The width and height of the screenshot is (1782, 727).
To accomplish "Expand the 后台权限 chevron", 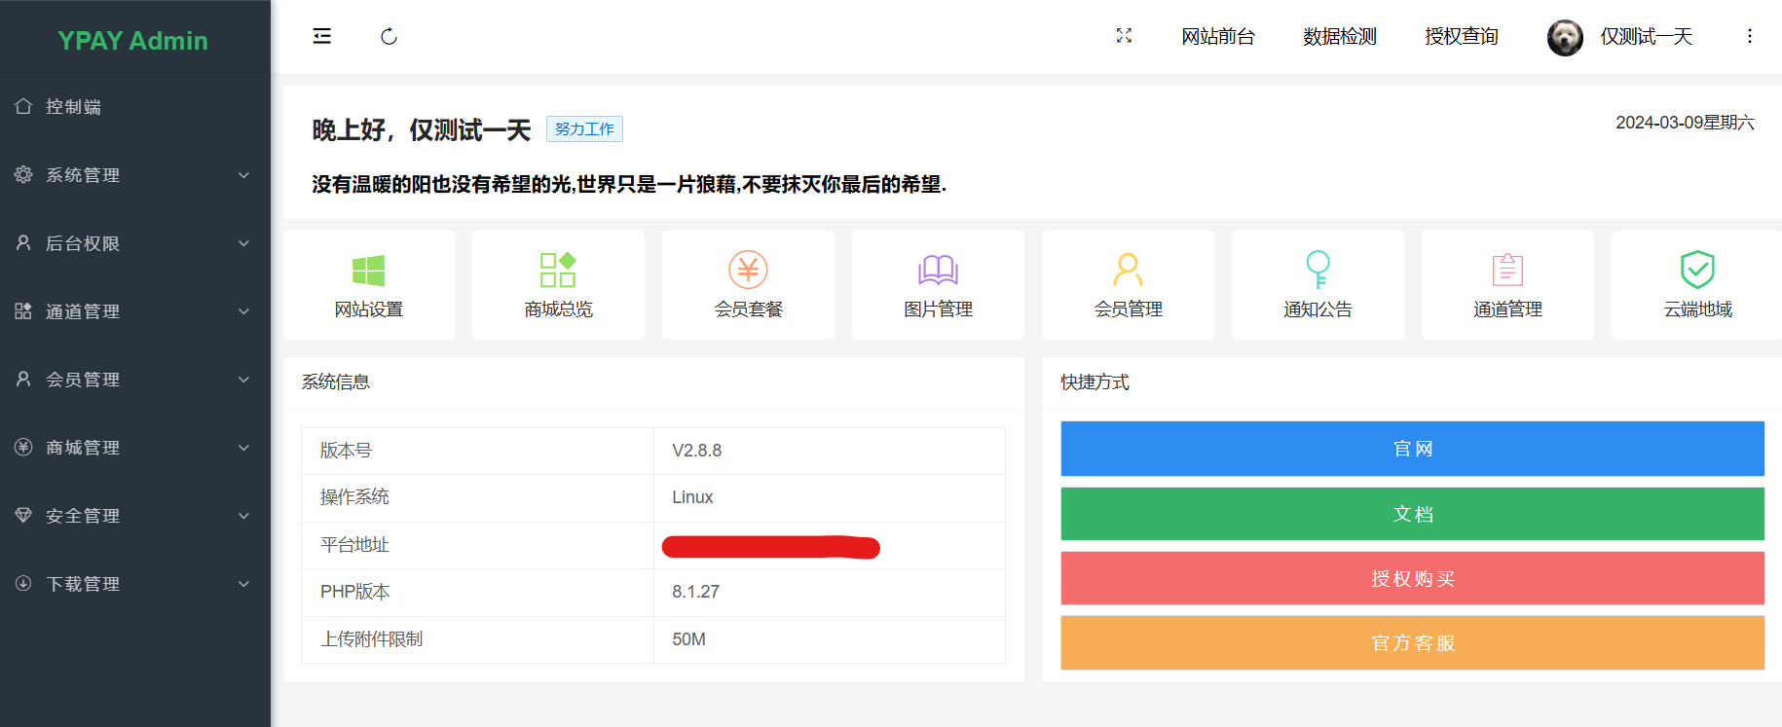I will [244, 243].
